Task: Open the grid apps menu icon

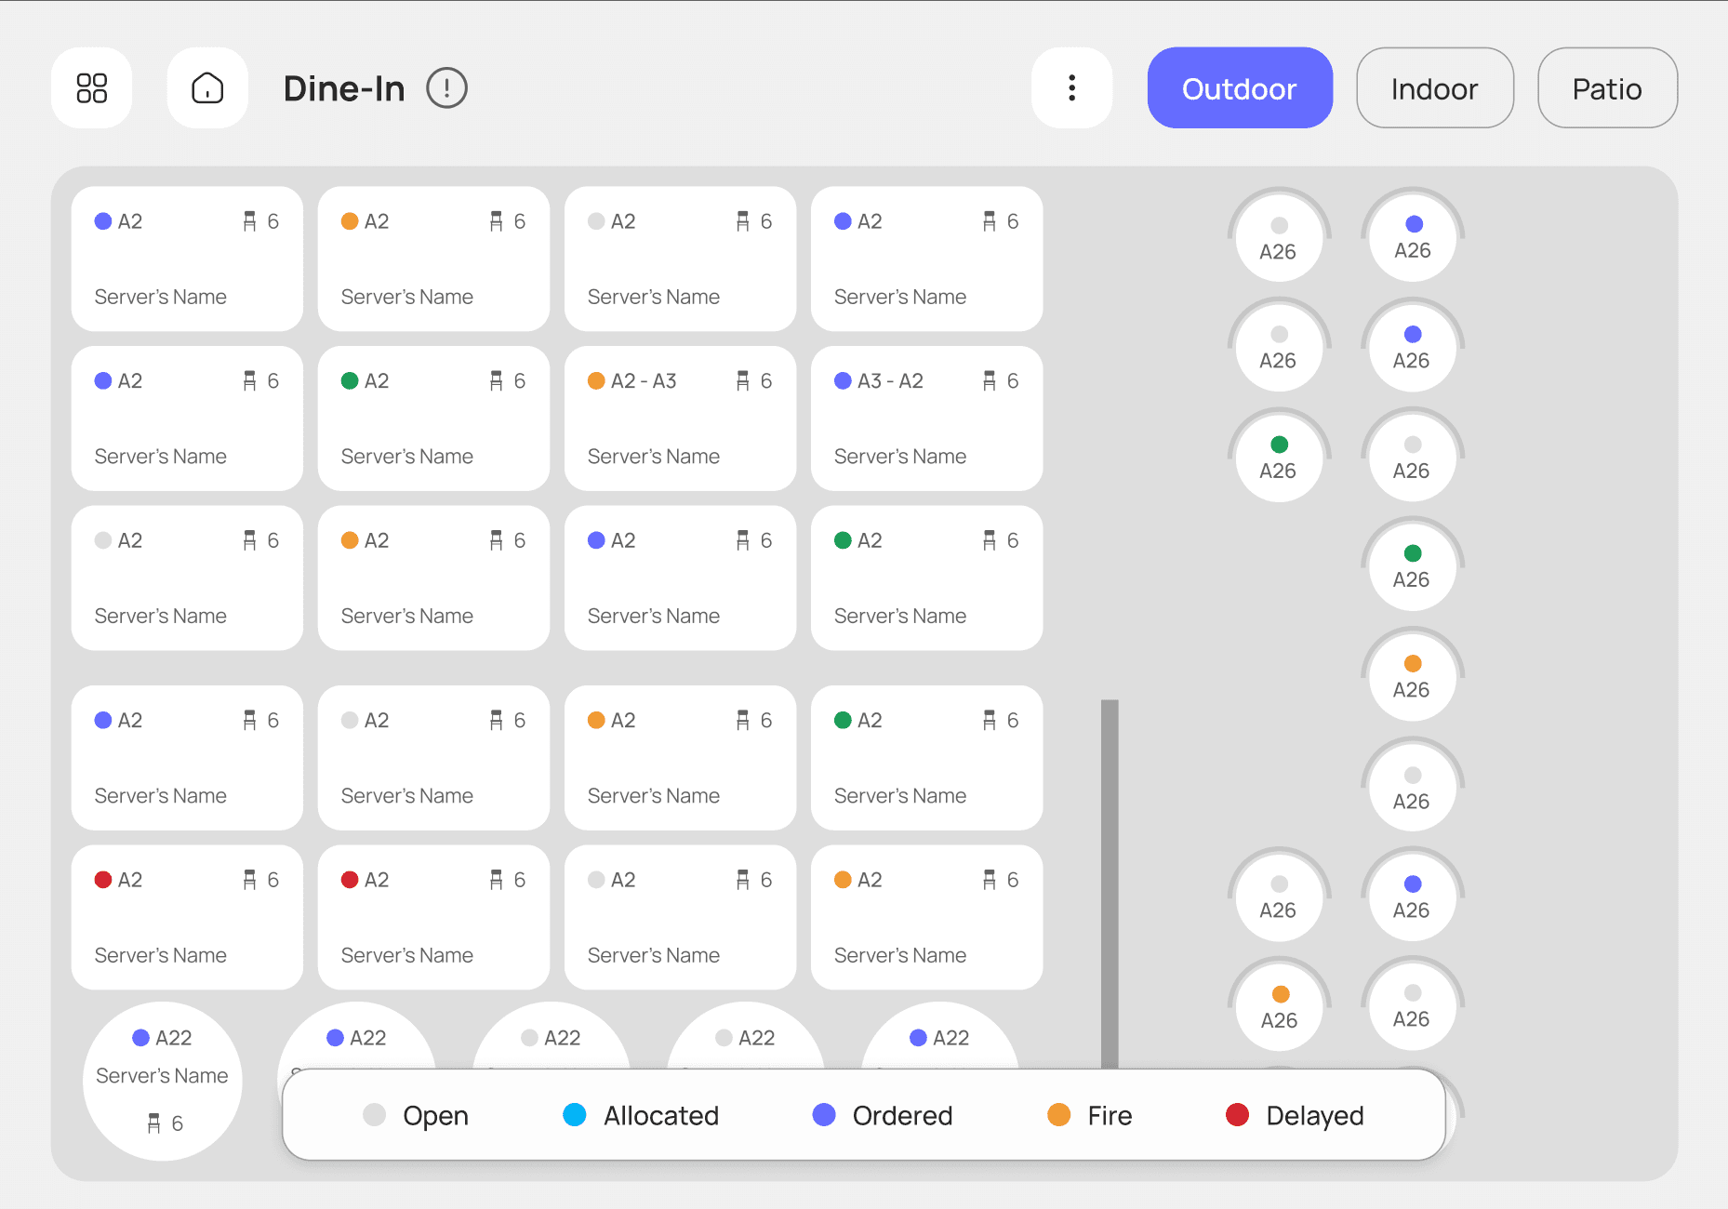Action: (91, 88)
